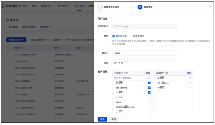Click the '备注007' remark cell
Screen dimensions: 215x125
coord(80,108)
